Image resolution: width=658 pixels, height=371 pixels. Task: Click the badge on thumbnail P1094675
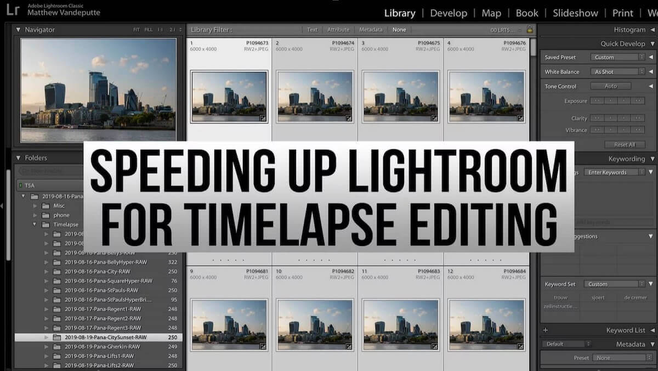tap(435, 118)
